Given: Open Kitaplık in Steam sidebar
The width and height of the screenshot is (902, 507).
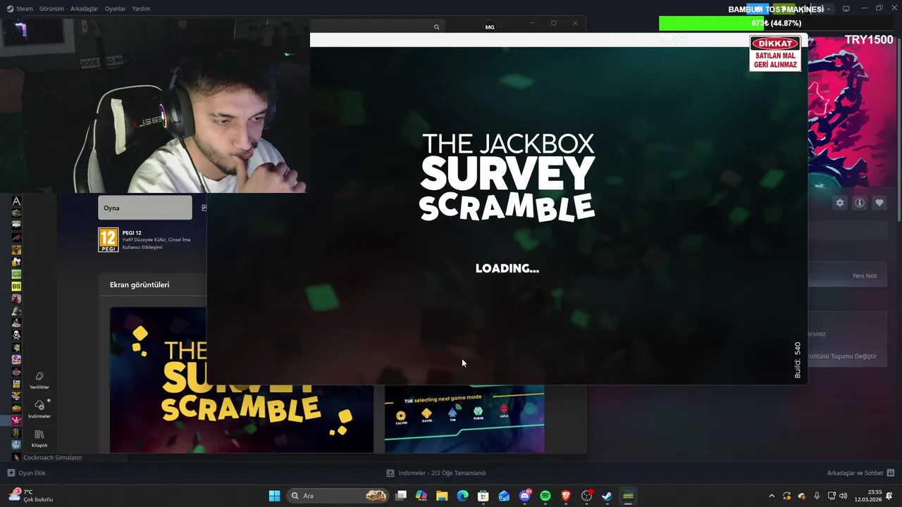Looking at the screenshot, I should (39, 439).
